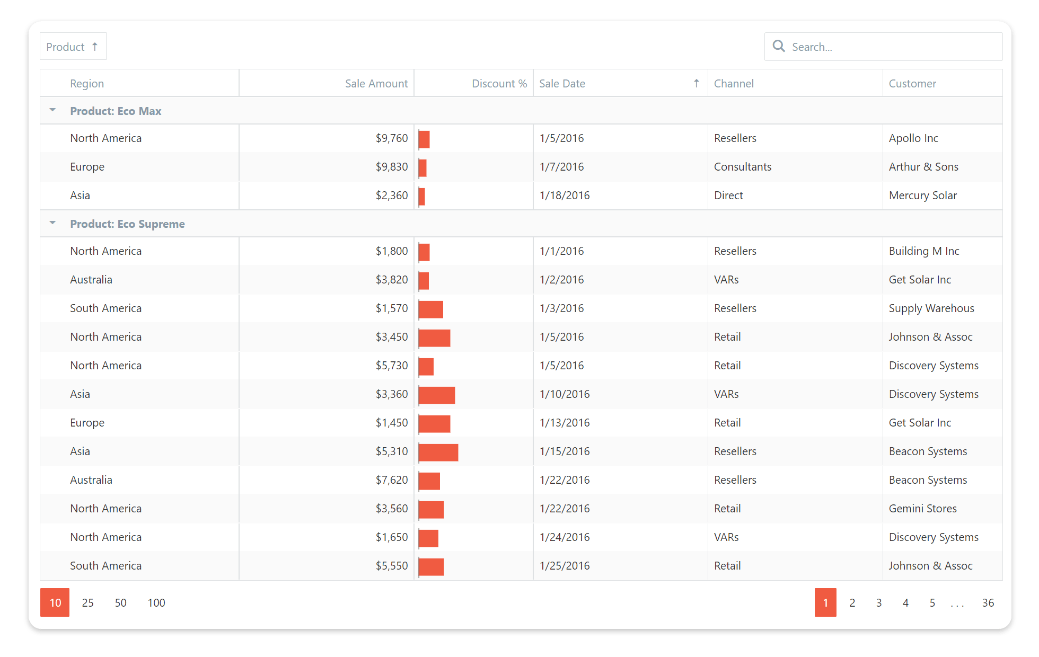Click the Product group sort arrow

pos(95,47)
